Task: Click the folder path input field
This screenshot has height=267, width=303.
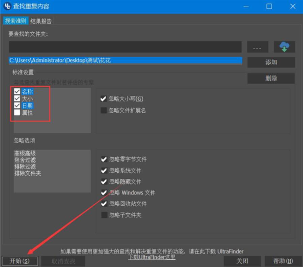Action: click(x=125, y=47)
